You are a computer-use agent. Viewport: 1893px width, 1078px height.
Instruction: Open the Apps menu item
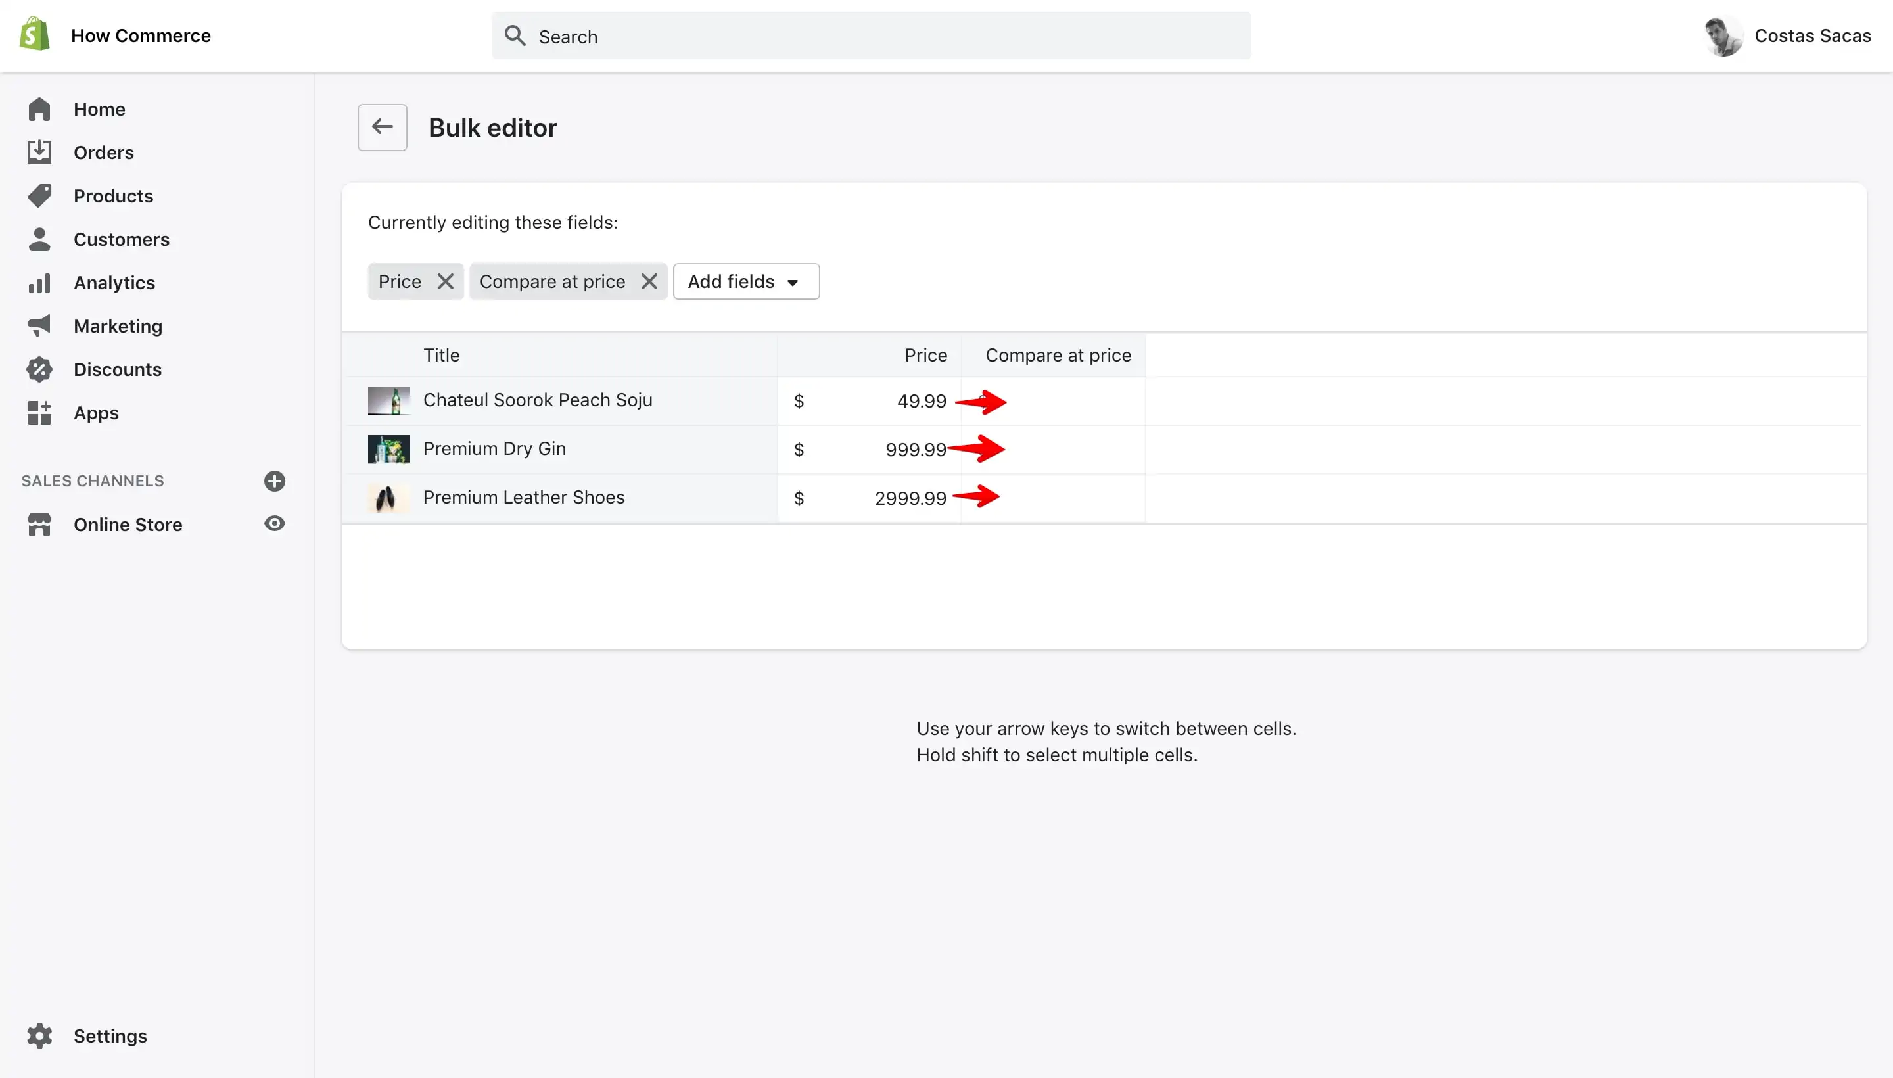(x=96, y=413)
